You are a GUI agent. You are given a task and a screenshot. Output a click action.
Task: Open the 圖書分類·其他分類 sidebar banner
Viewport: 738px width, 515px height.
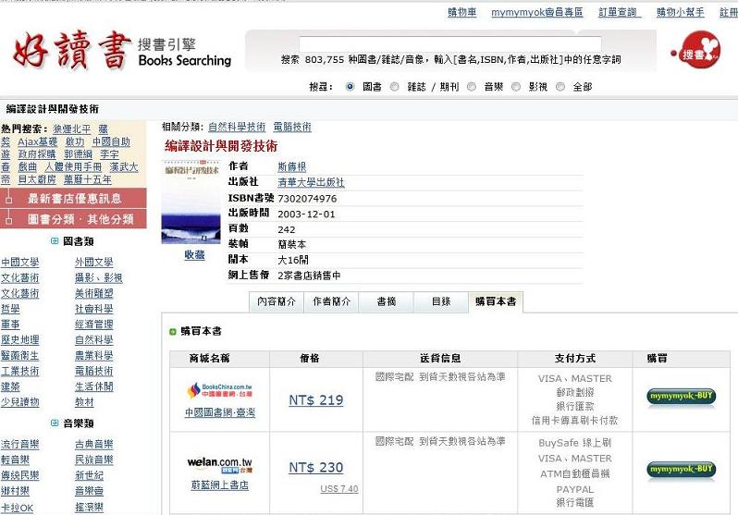[x=73, y=219]
